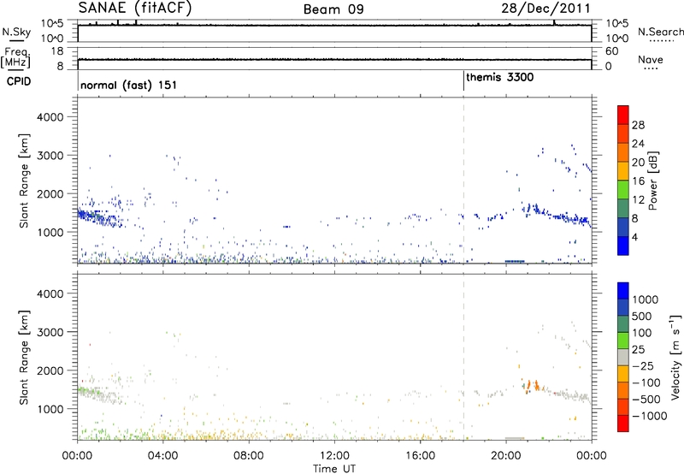Screen dimensions: 684x474
Task: Click the solid line sample under N.Sky
Action: tap(16, 41)
